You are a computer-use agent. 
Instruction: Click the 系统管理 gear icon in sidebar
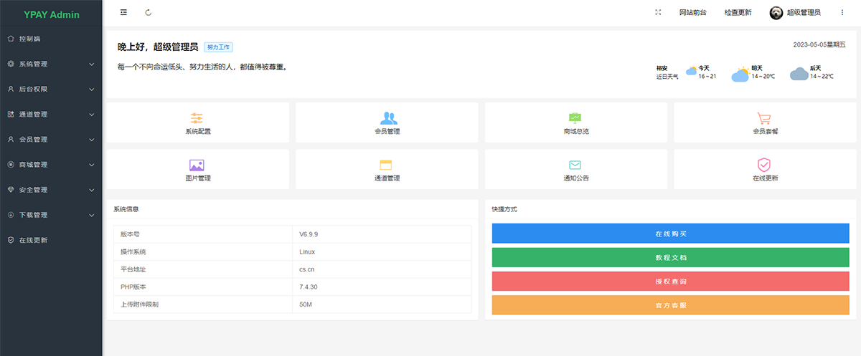(x=11, y=64)
